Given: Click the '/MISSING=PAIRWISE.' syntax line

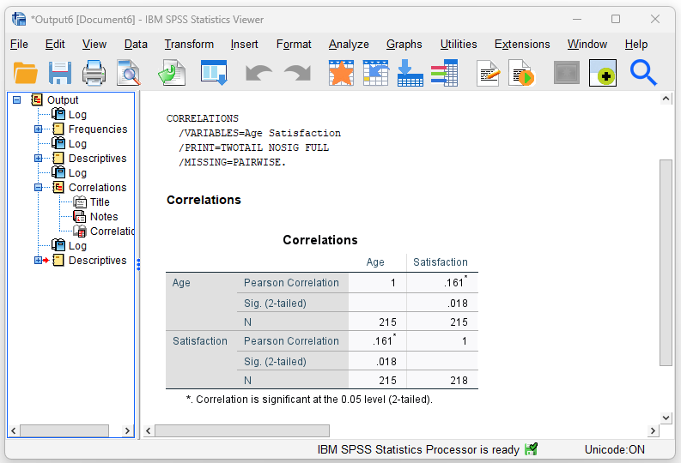Looking at the screenshot, I should tap(233, 162).
